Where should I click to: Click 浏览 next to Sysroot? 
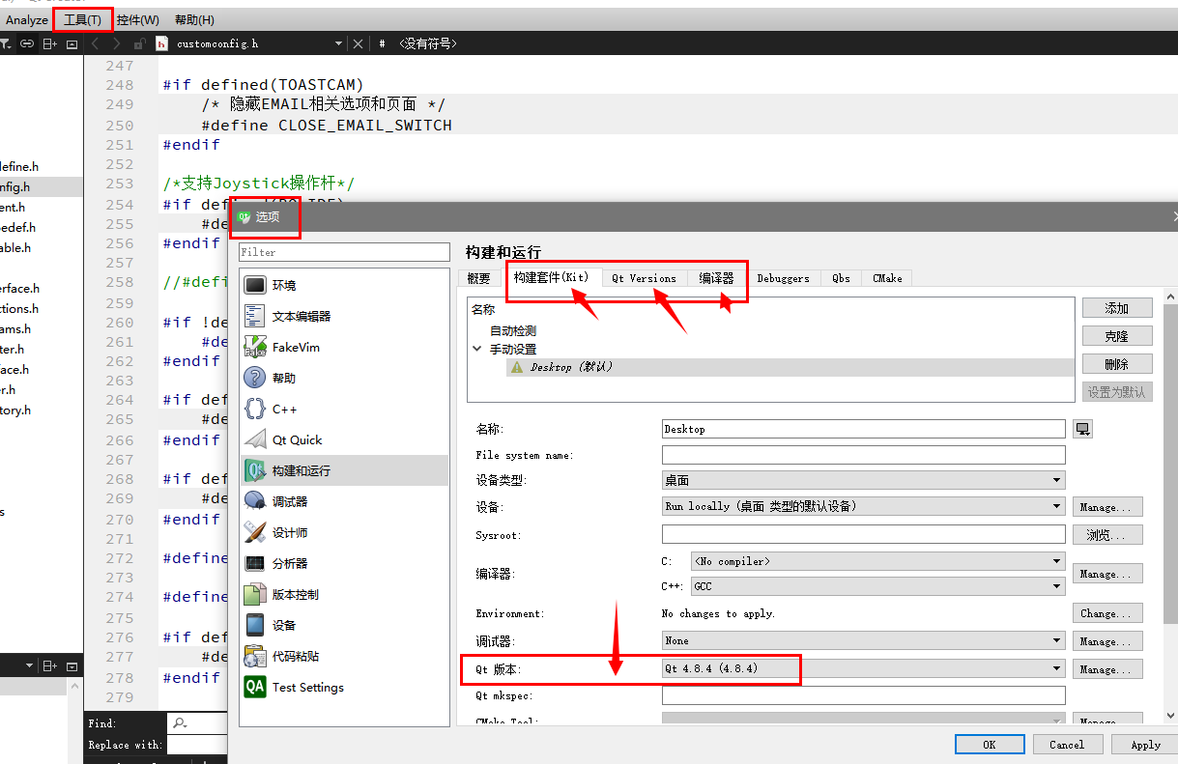pos(1107,534)
